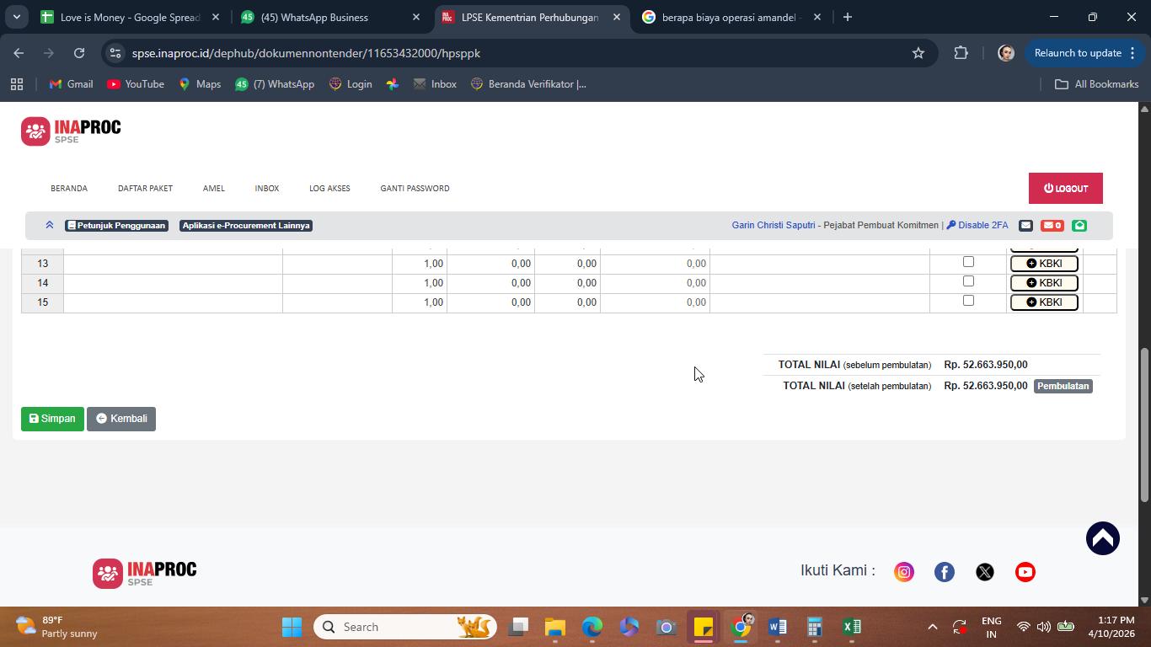
Task: Open the AMEL menu
Action: (214, 188)
